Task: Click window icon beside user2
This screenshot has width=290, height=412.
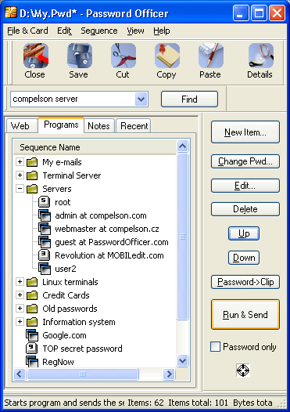Action: coord(44,269)
